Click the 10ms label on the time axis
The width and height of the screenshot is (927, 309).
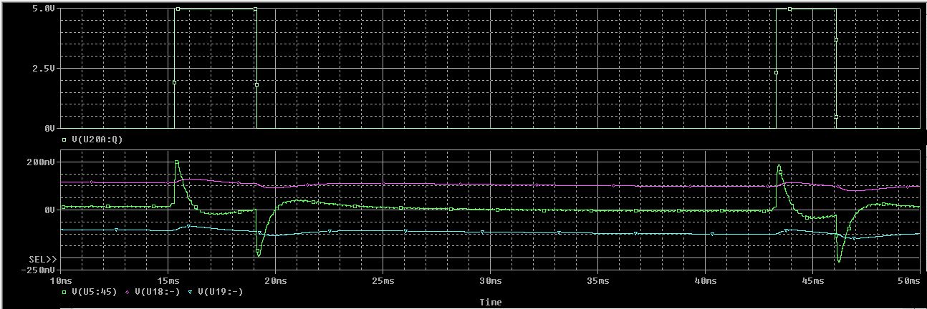tap(60, 281)
